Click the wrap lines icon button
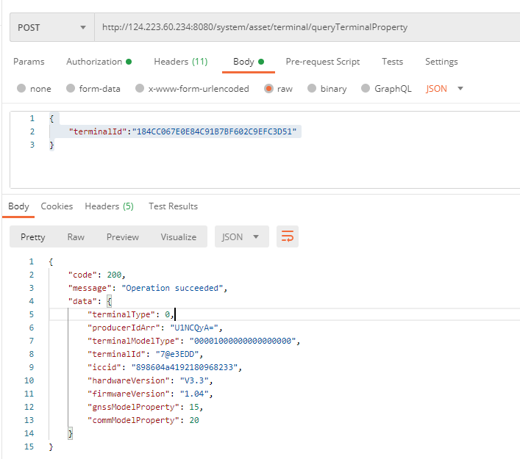 click(x=288, y=236)
